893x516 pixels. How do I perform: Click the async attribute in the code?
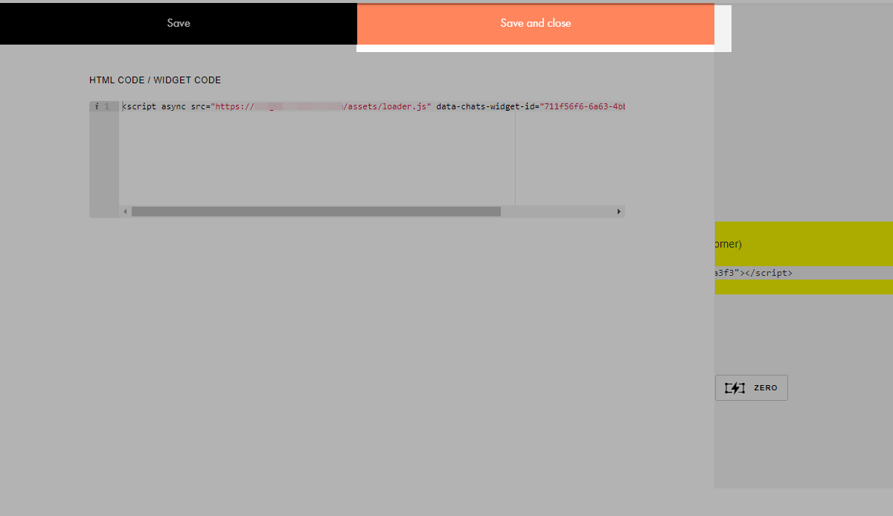(173, 107)
